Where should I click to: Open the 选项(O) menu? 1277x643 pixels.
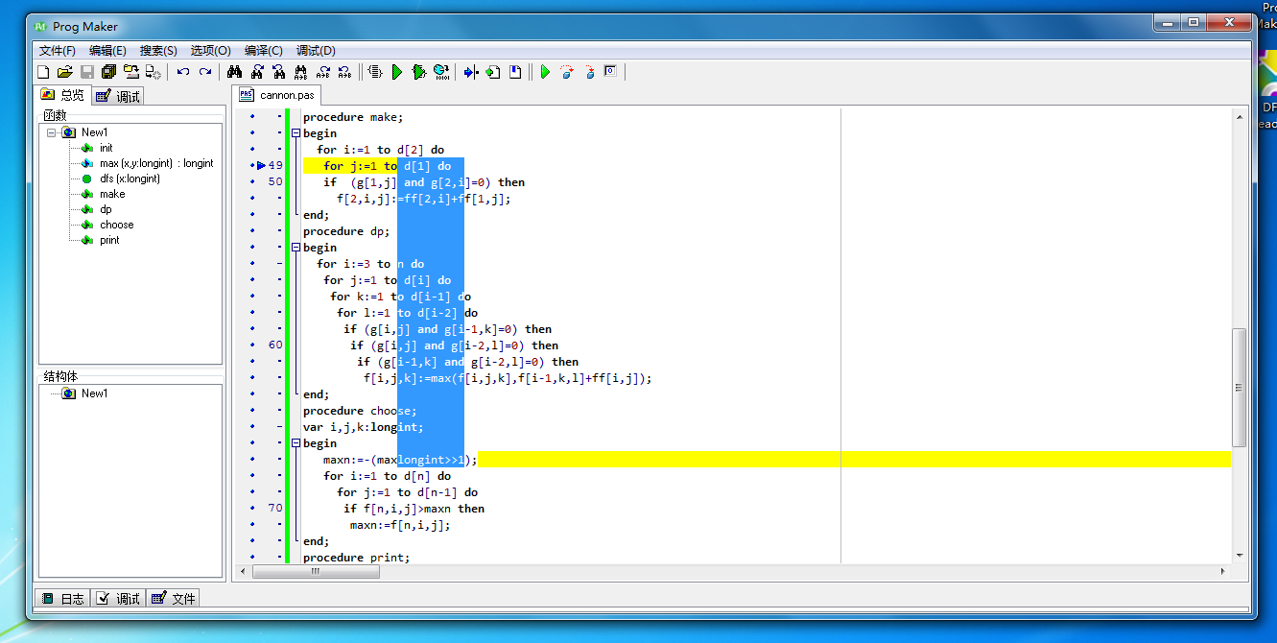tap(210, 51)
